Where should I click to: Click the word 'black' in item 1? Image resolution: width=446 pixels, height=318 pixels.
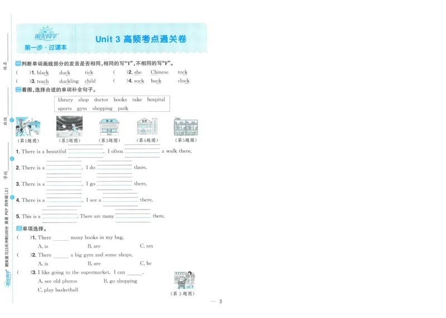click(43, 73)
